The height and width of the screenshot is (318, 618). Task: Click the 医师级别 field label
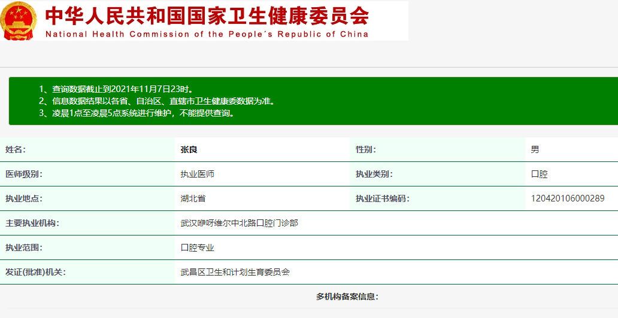[24, 175]
